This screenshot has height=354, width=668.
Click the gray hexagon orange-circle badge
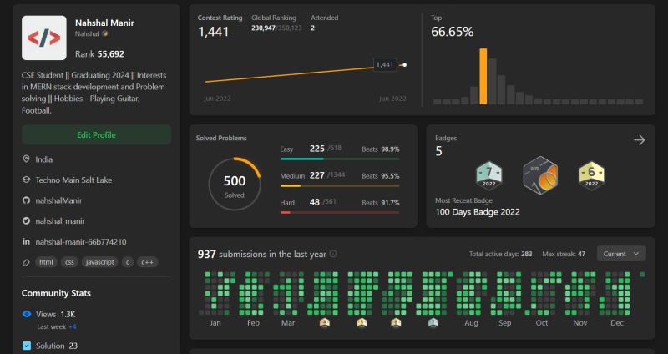pyautogui.click(x=540, y=175)
